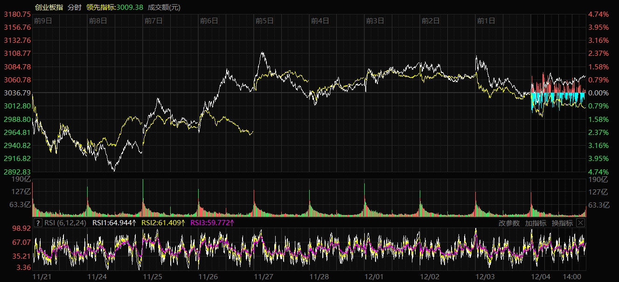Click 加指标 to add an indicator

pos(536,223)
